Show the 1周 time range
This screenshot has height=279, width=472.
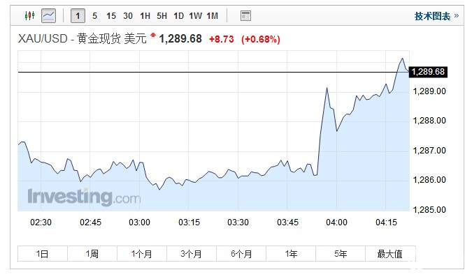(92, 254)
